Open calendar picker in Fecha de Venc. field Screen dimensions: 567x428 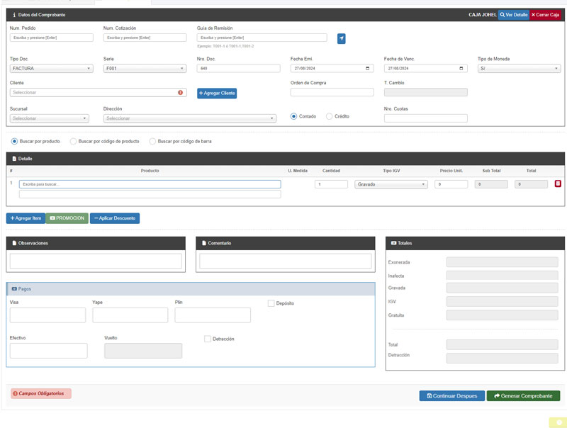[461, 68]
